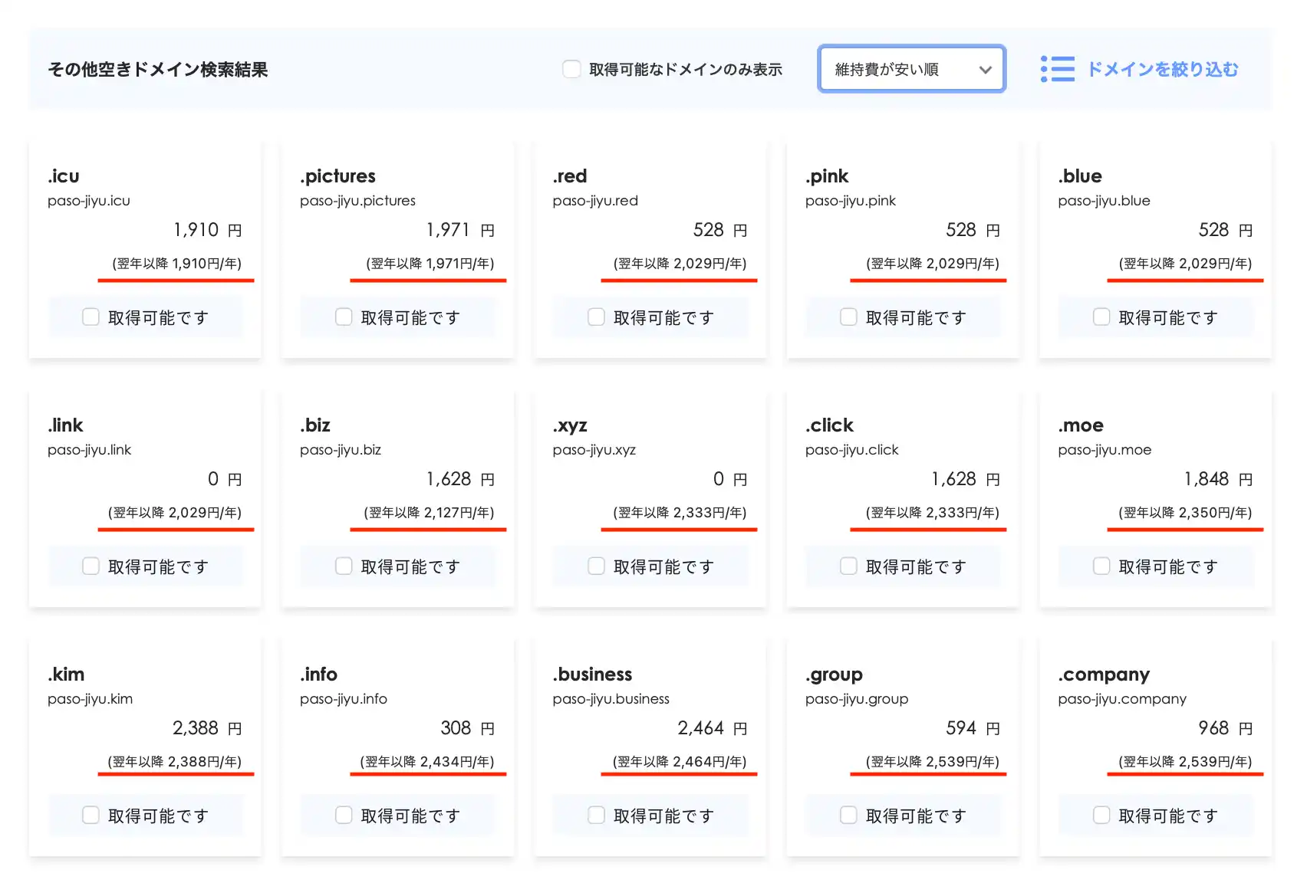The image size is (1307, 883).
Task: Click the paso-jiyu.company domain name
Action: click(x=1122, y=699)
